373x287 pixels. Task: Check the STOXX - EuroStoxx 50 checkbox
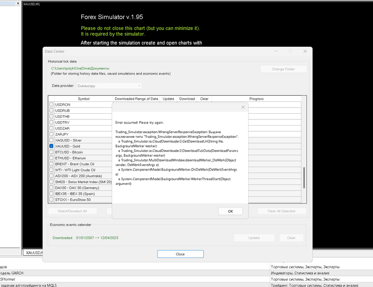51,199
